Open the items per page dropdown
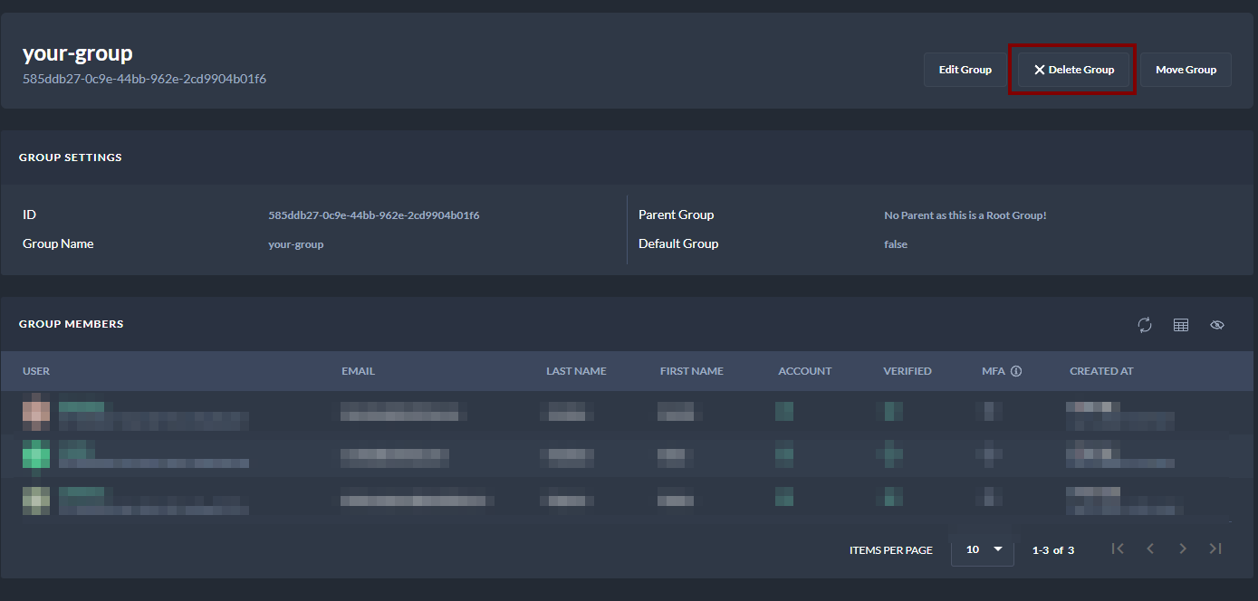 983,549
